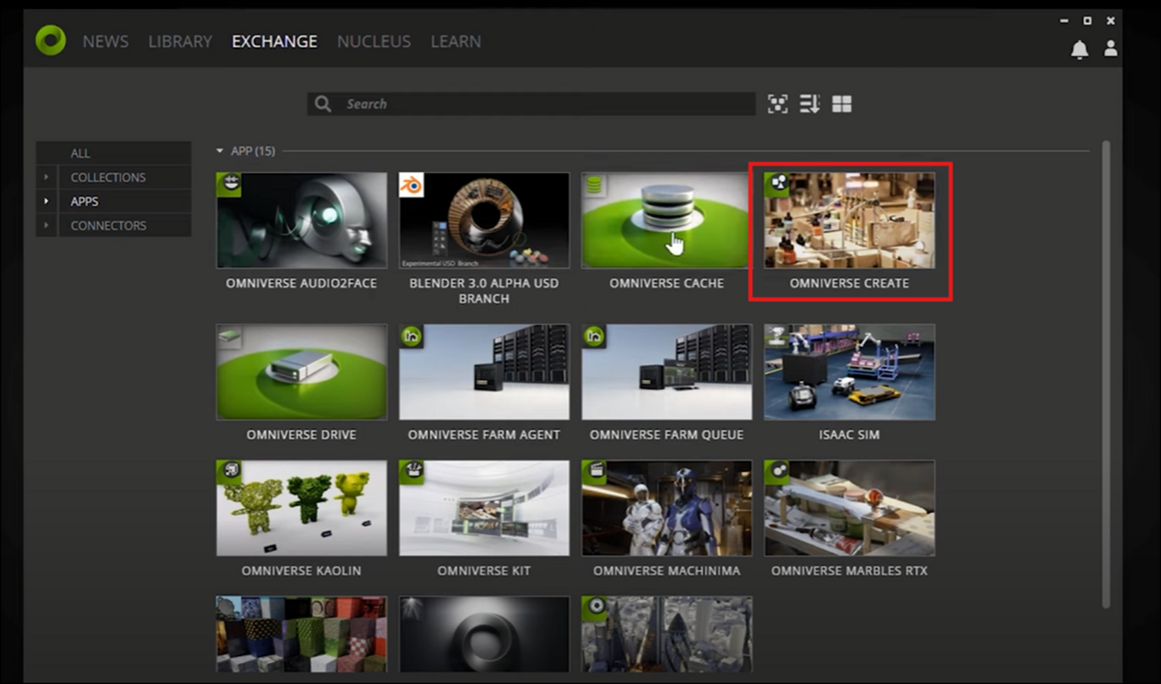1161x684 pixels.
Task: Expand the APPS arrow
Action: (x=45, y=201)
